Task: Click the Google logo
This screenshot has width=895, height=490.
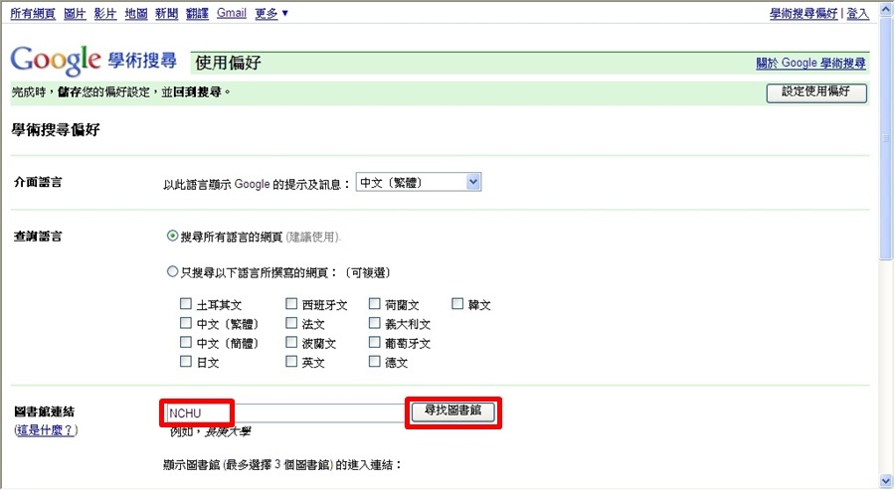Action: 56,60
